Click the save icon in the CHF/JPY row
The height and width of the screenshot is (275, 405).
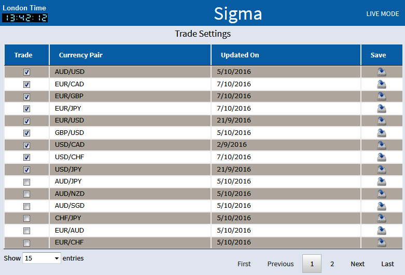(382, 218)
